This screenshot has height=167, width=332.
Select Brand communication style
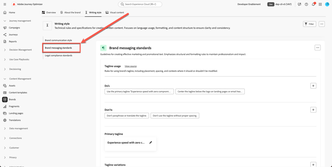[x=58, y=40]
